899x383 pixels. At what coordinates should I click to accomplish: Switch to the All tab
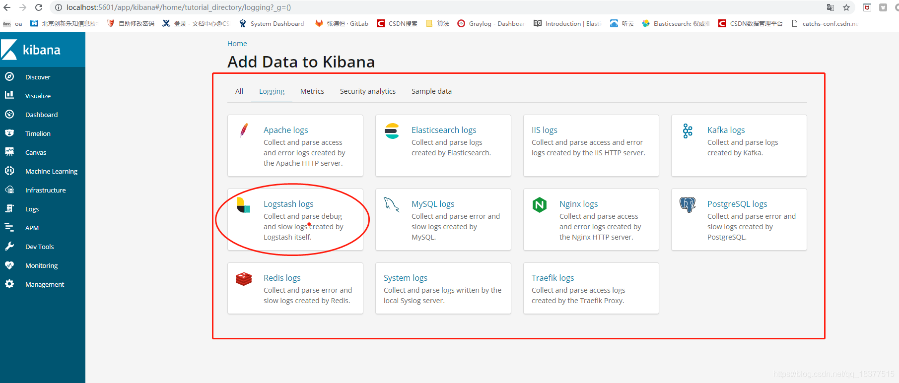[x=239, y=91]
